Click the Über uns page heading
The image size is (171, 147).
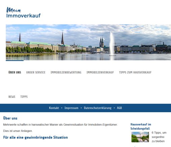point(10,118)
